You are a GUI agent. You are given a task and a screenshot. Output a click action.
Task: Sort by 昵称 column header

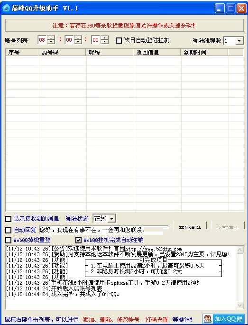110,53
